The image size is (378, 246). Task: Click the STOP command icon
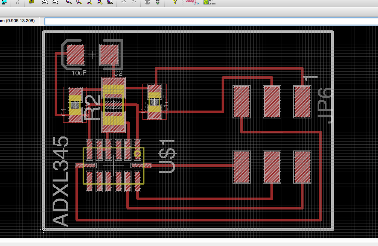point(147,2)
